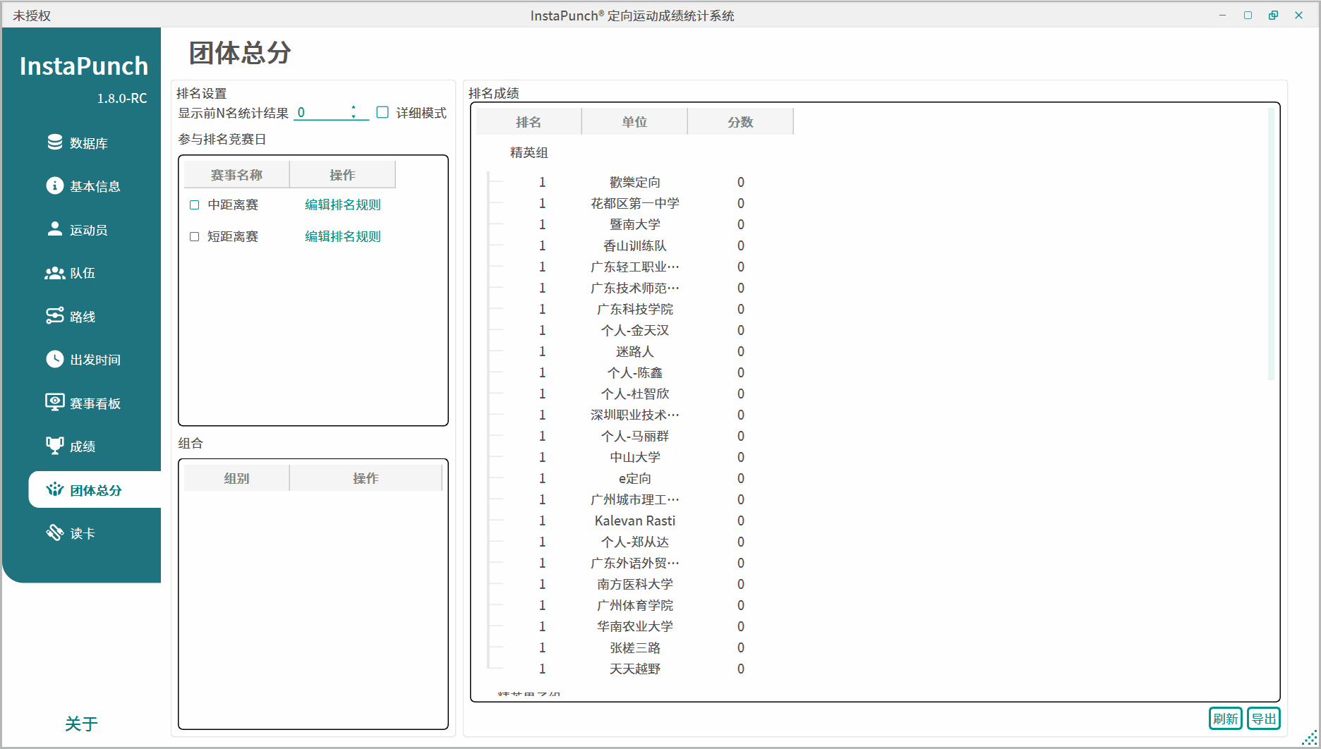Open the card reading icon
This screenshot has width=1321, height=749.
click(55, 532)
